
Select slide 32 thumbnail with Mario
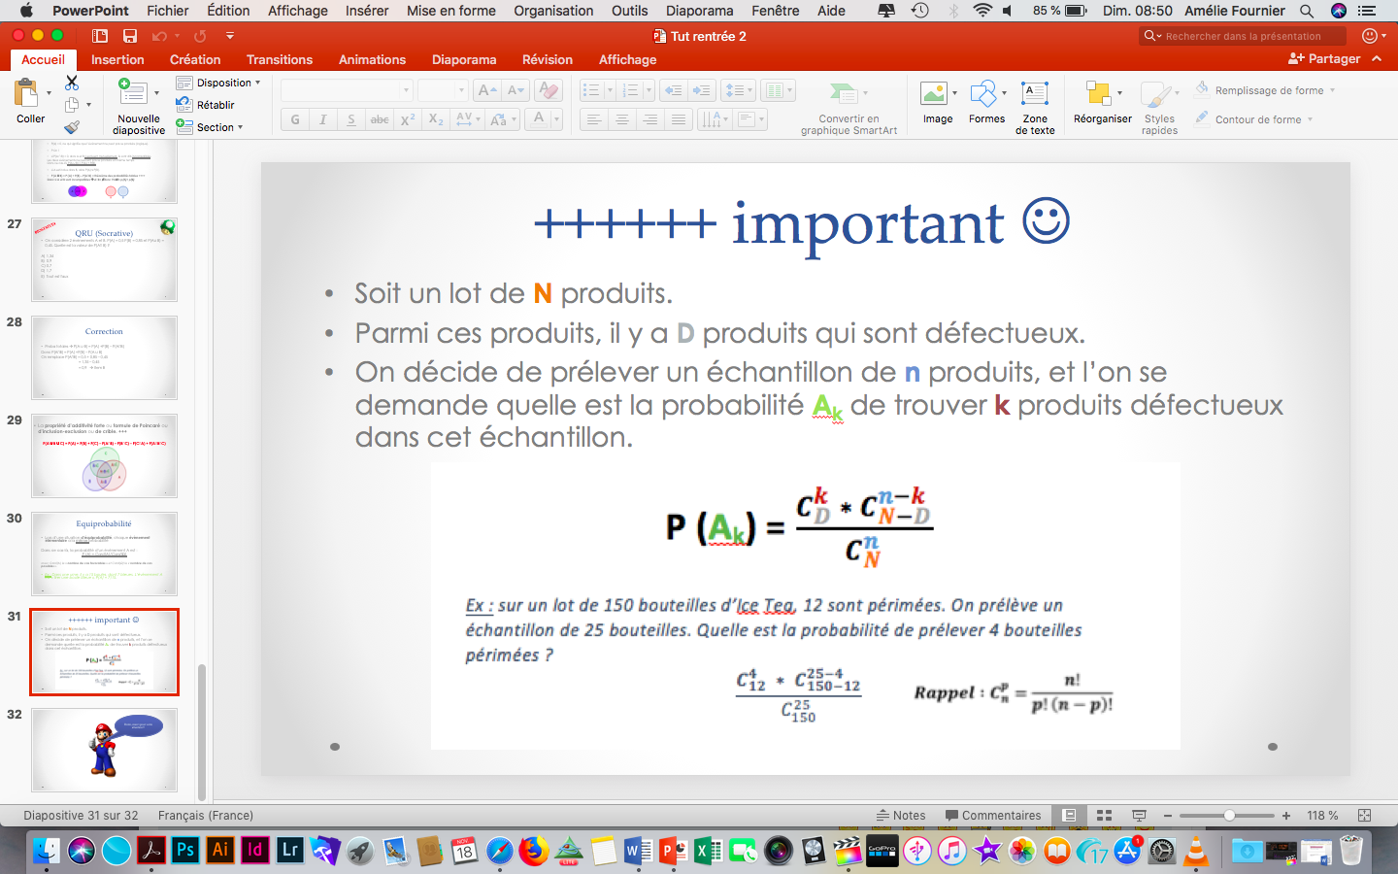click(104, 750)
